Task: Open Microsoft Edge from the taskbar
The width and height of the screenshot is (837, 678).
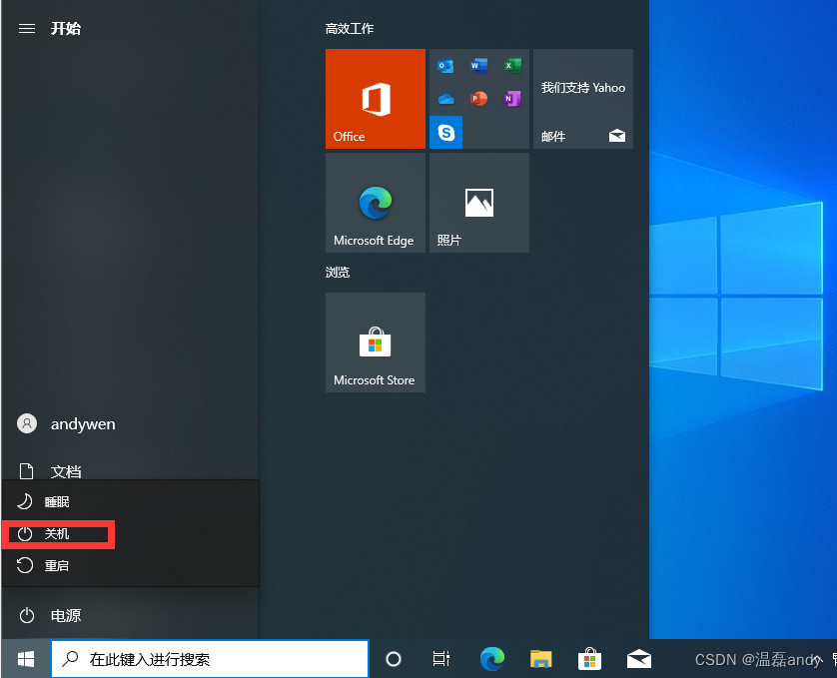Action: 491,659
